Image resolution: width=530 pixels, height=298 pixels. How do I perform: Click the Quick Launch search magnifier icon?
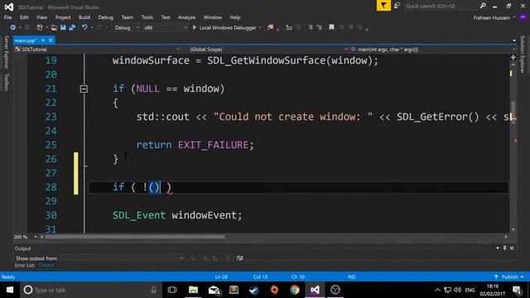[x=483, y=6]
